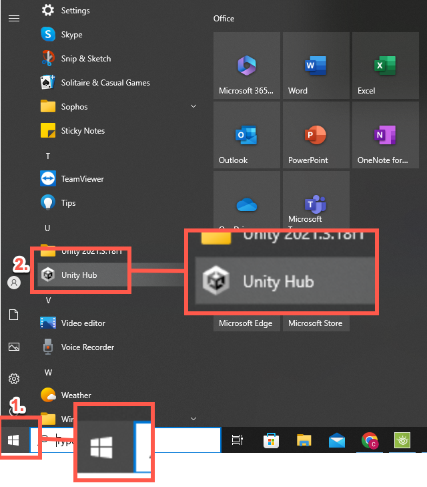Open Video editor app
Screen dimensions: 427x487
coord(118,323)
